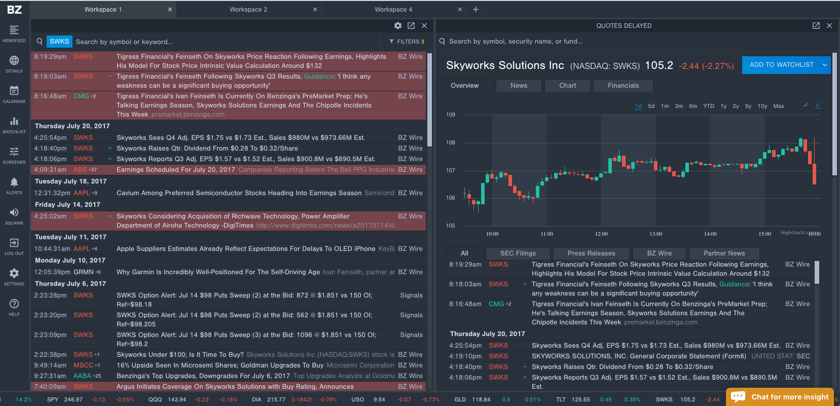Open Skyworks Sees Q4 Adj. EPS newsfeed headline

click(x=241, y=138)
